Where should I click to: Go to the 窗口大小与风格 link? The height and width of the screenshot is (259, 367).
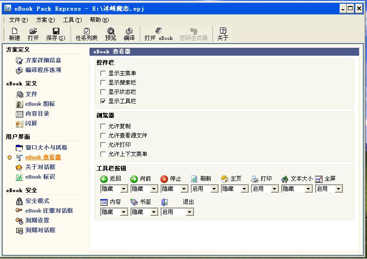click(46, 148)
